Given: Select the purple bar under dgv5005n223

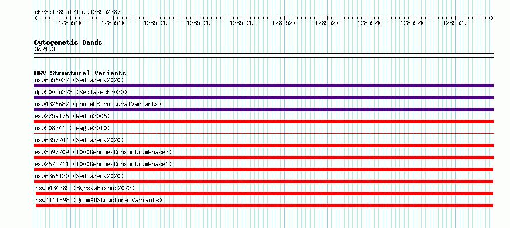Looking at the screenshot, I should (264, 98).
